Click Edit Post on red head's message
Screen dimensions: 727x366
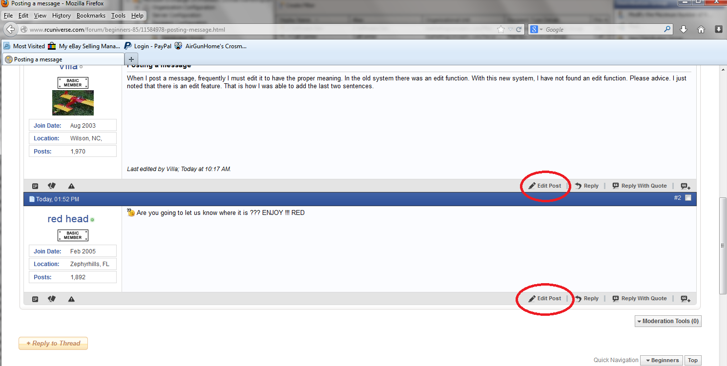tap(545, 298)
